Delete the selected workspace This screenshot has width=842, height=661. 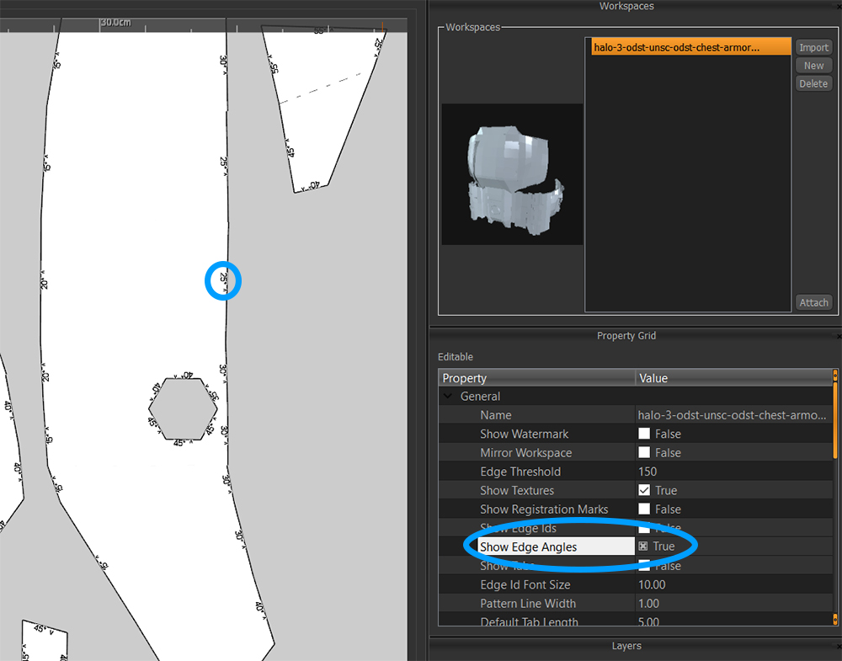tap(813, 84)
